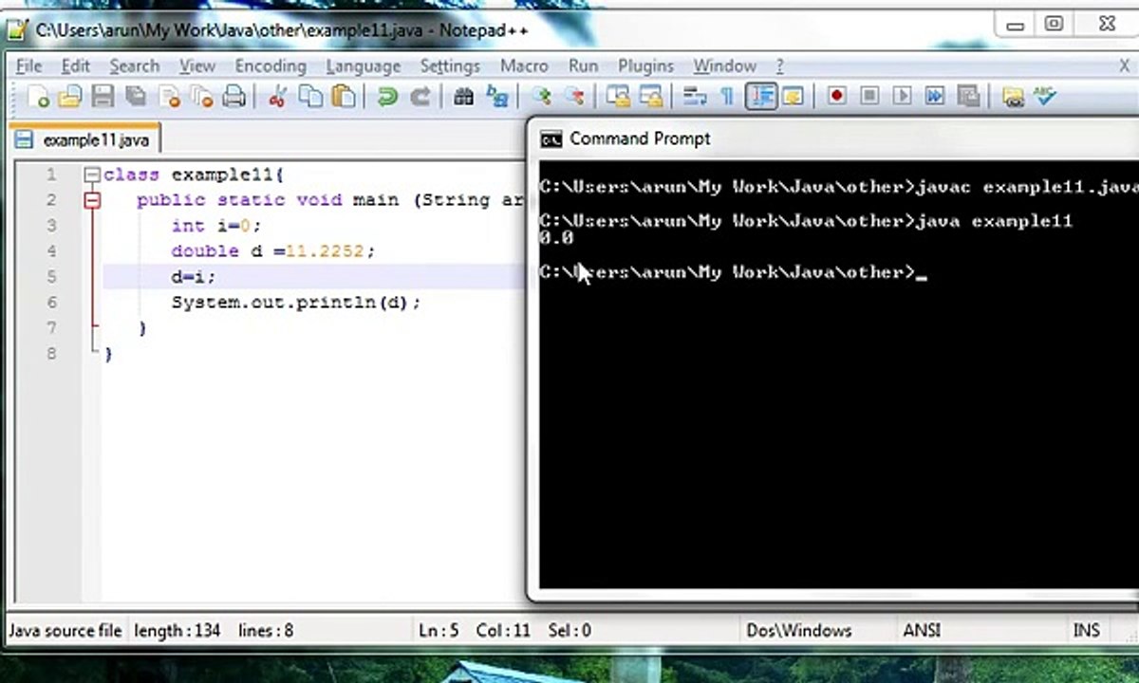Viewport: 1139px width, 683px height.
Task: Open the File menu
Action: 29,65
